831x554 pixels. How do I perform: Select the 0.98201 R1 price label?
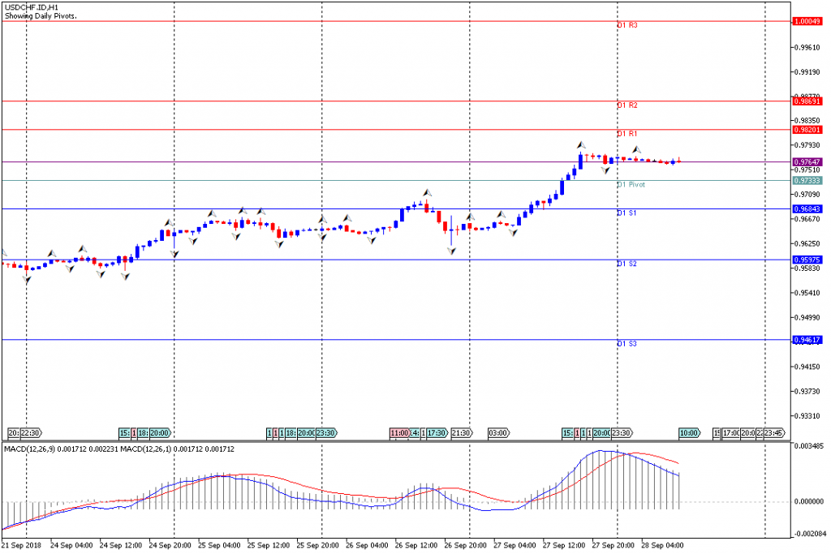tap(807, 130)
